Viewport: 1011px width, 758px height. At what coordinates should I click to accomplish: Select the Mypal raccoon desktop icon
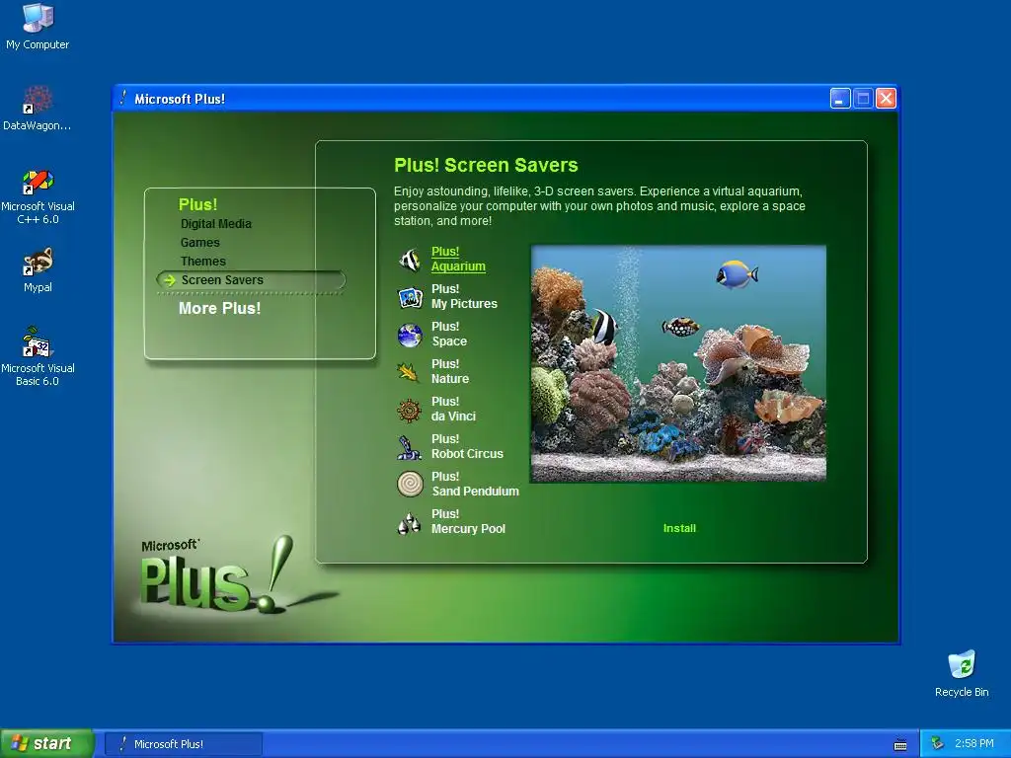click(x=38, y=270)
